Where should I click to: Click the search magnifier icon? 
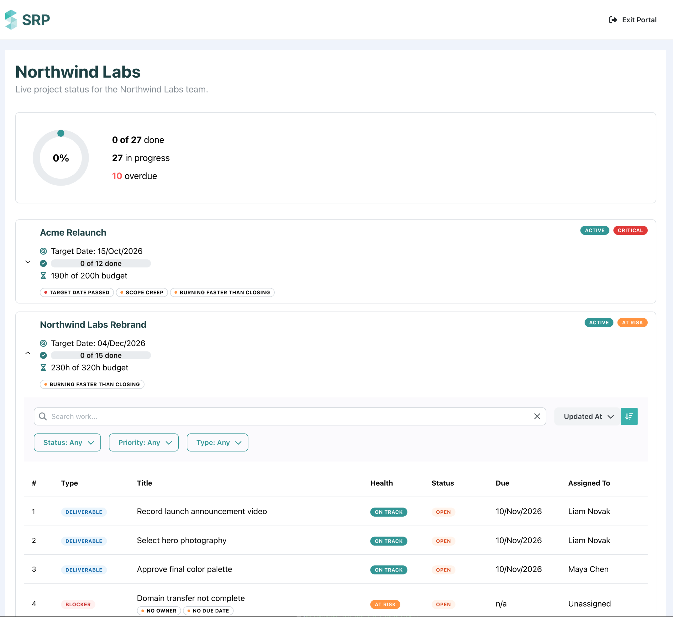click(x=43, y=416)
